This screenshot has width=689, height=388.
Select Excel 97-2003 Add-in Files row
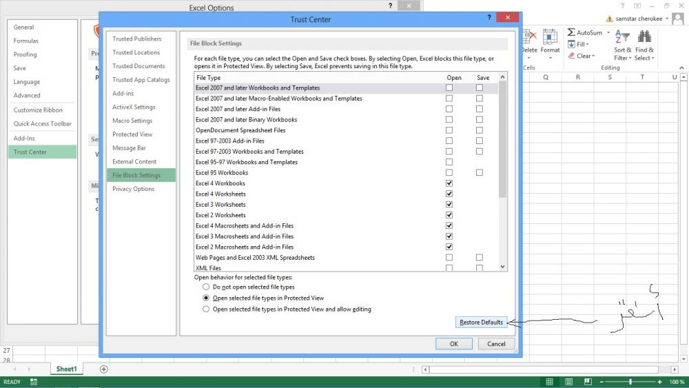click(347, 141)
